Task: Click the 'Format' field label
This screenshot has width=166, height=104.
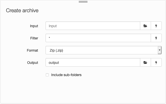Action: (x=32, y=50)
